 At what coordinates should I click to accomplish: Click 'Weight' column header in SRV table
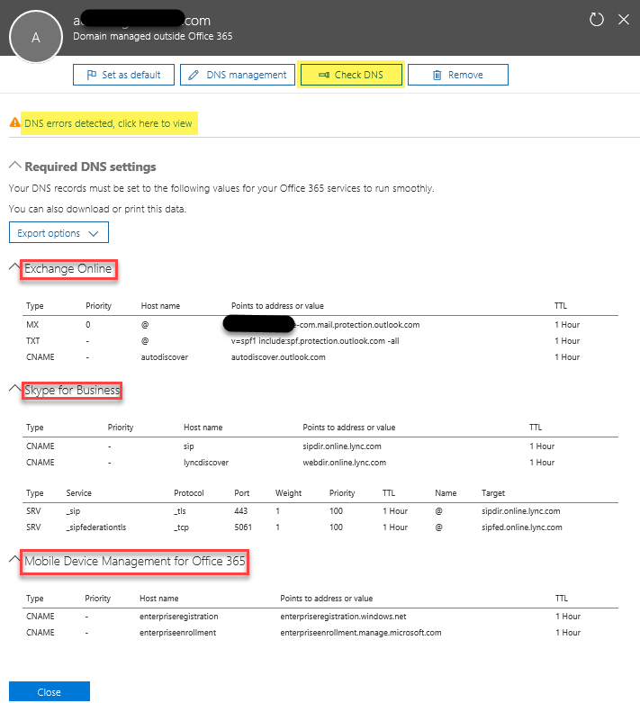(288, 493)
